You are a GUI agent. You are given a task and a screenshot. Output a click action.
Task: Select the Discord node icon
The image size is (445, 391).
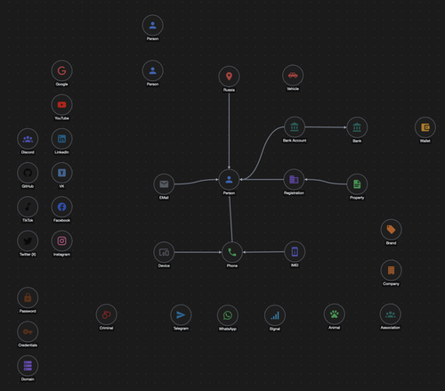click(28, 139)
